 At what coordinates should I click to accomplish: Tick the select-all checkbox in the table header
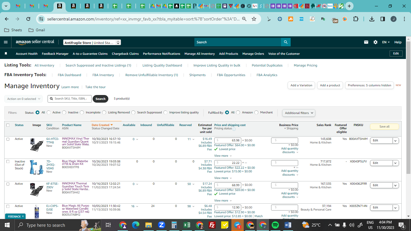pos(8,125)
